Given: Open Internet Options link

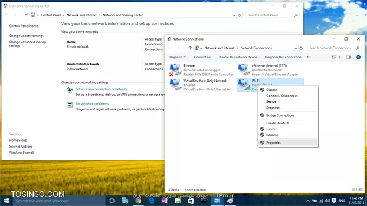Looking at the screenshot, I should (x=21, y=147).
